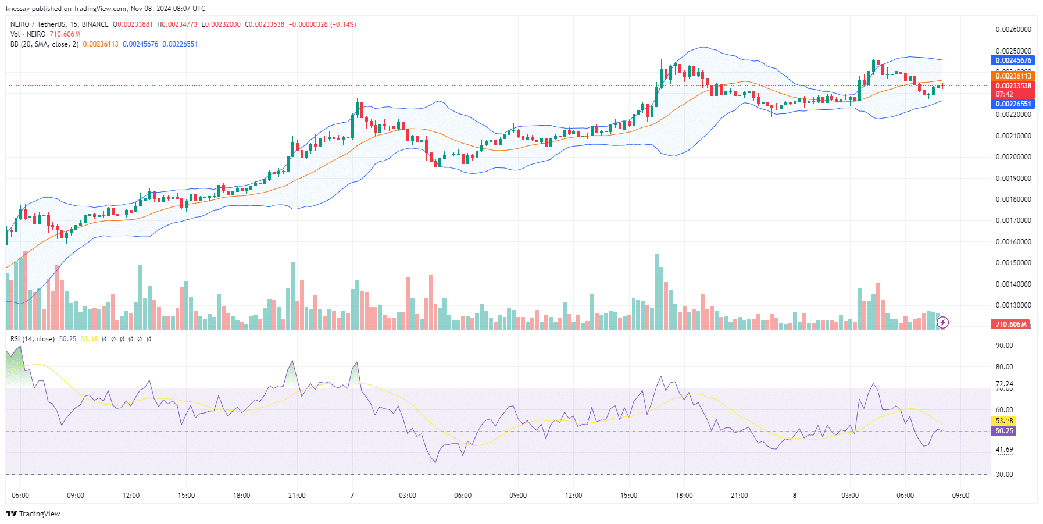This screenshot has height=524, width=1043.
Task: Click the 80.00 RSI scale label
Action: coord(1004,367)
